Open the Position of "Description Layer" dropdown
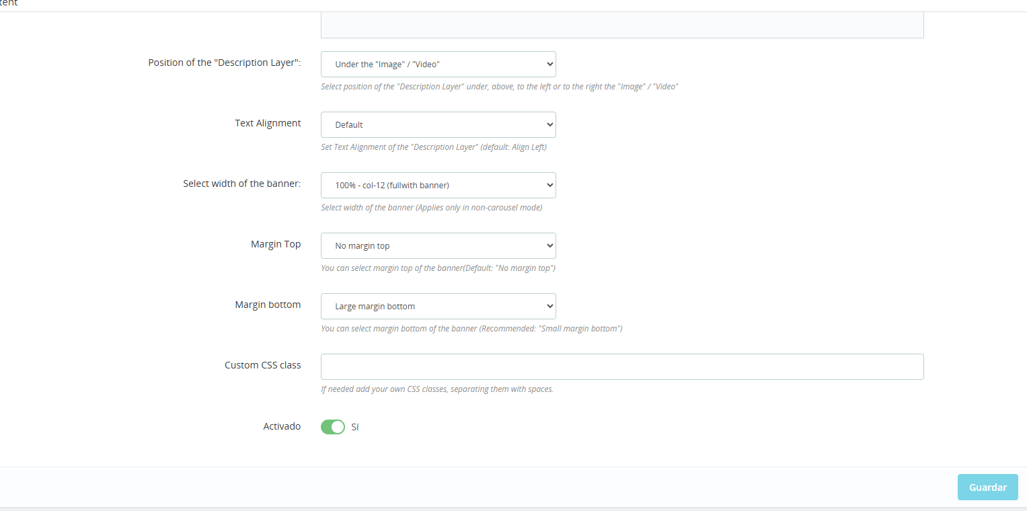This screenshot has width=1027, height=511. click(x=438, y=65)
